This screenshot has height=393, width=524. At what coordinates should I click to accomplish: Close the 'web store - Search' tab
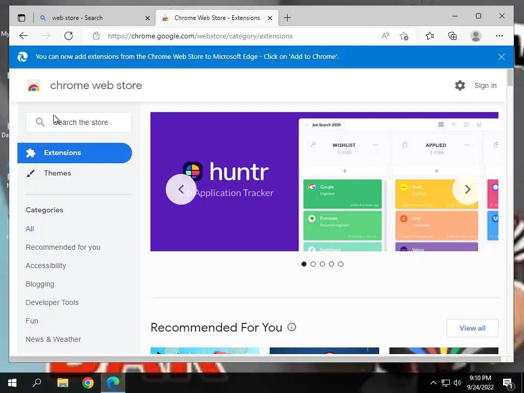pyautogui.click(x=147, y=18)
